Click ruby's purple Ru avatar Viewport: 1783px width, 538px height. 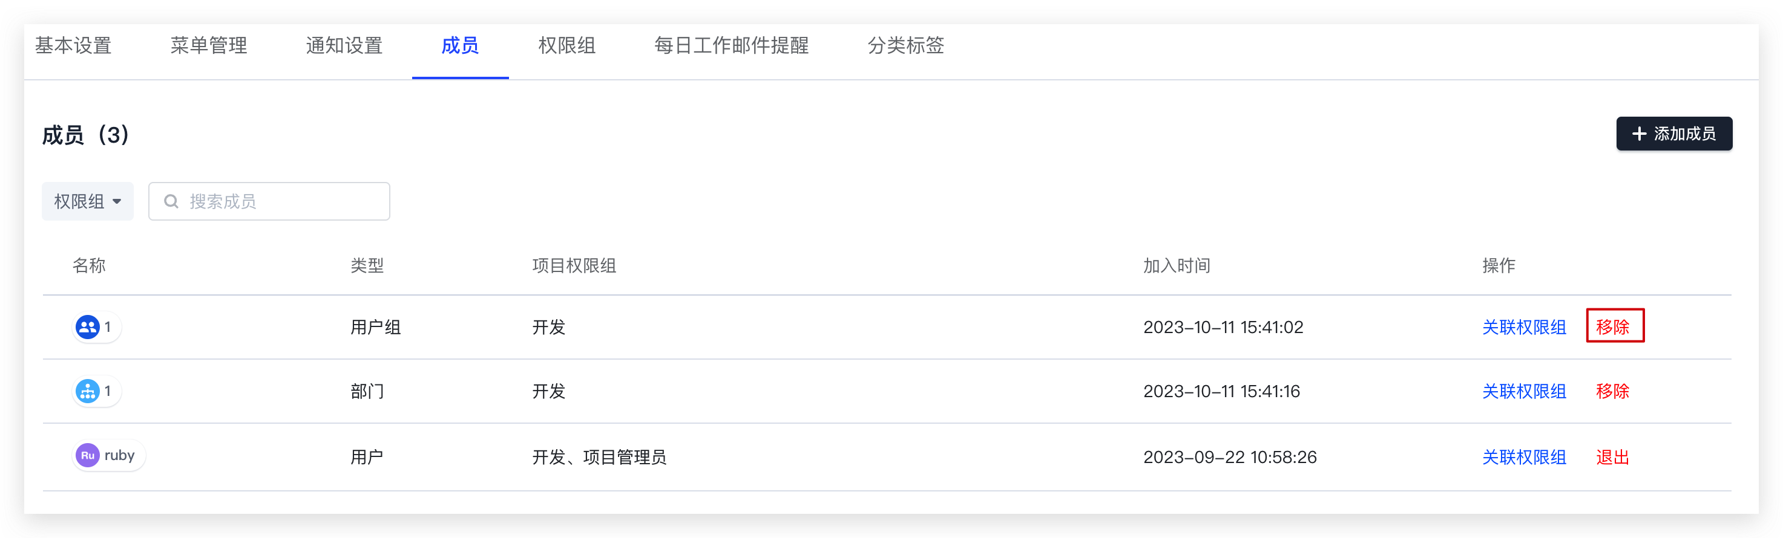click(87, 456)
